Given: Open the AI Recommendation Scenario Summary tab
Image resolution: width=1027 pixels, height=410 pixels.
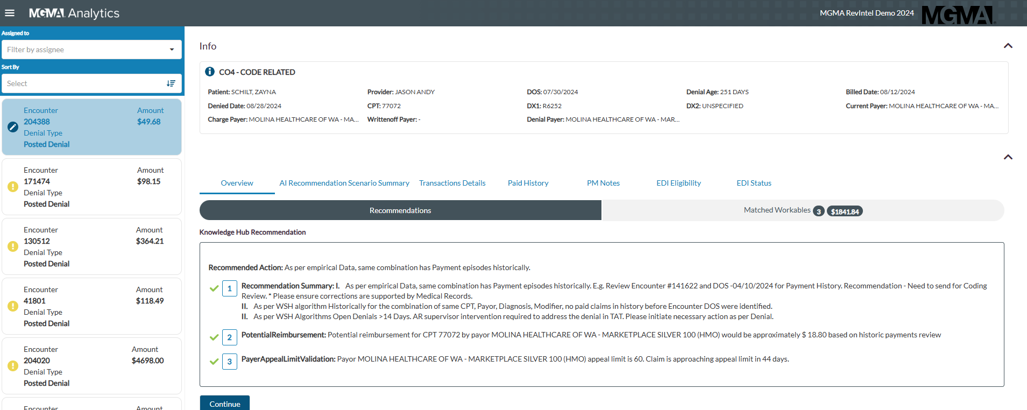Looking at the screenshot, I should (x=344, y=183).
